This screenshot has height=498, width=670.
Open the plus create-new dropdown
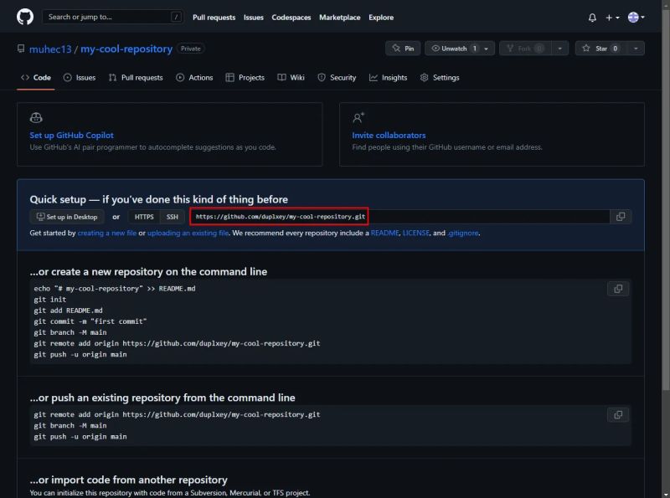[612, 17]
